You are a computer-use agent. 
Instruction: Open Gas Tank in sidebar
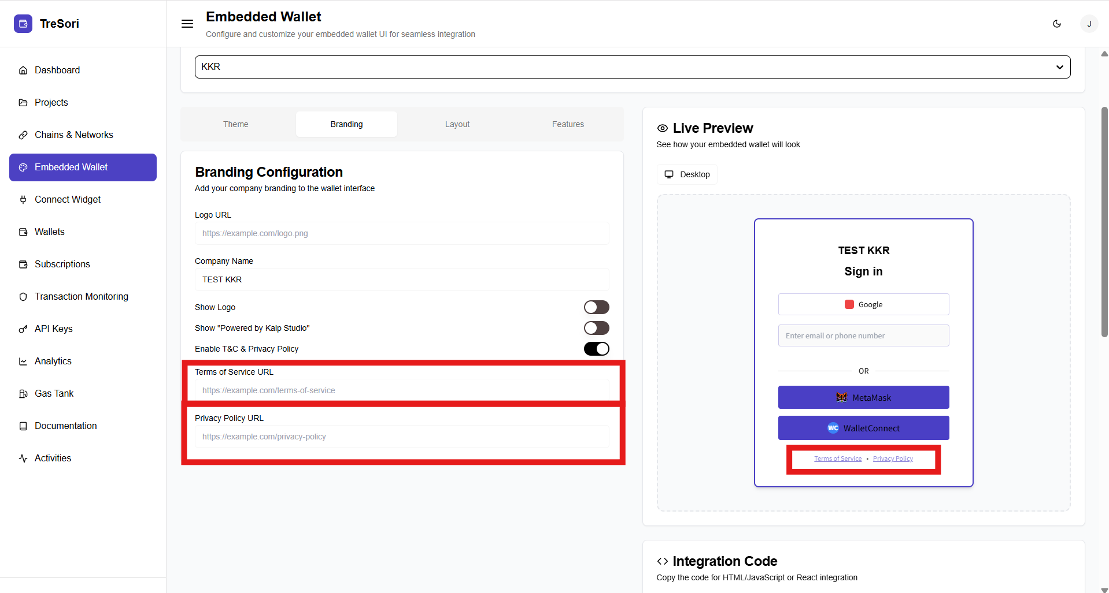[x=54, y=393]
